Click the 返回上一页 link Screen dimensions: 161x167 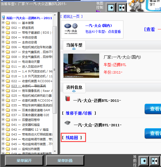click(71, 16)
